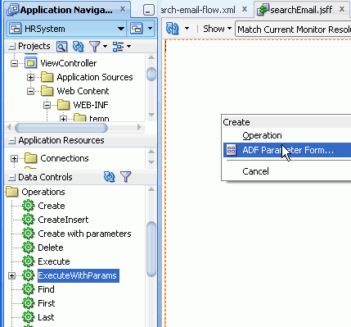This screenshot has width=351, height=327.
Task: Select the CreateInsert operation label
Action: click(63, 220)
